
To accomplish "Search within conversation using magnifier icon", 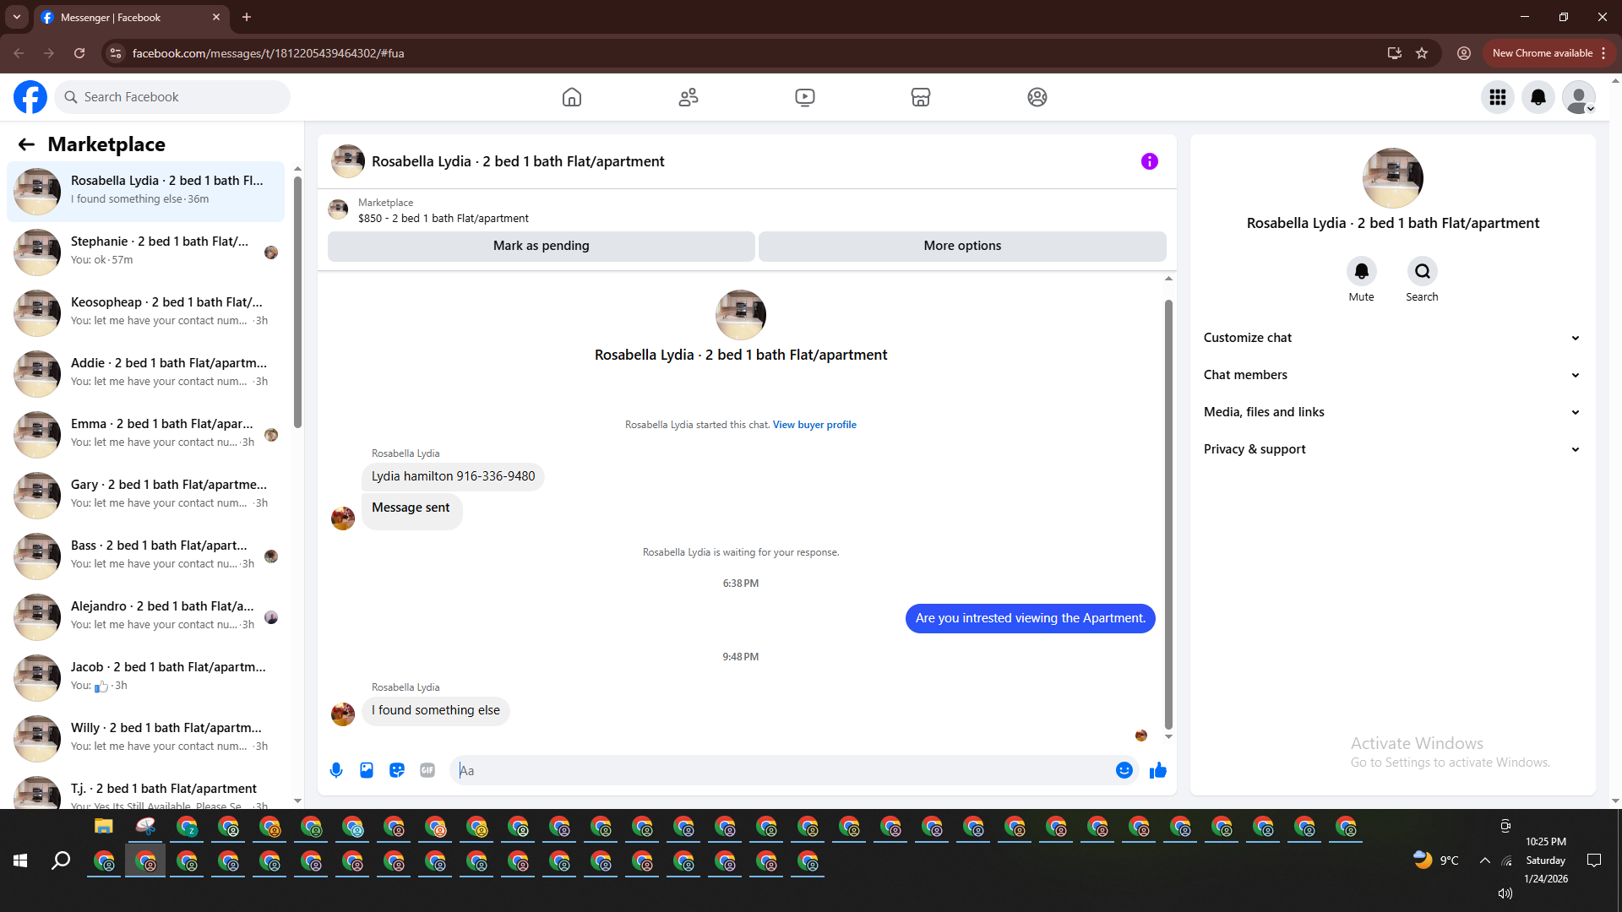I will (1422, 271).
